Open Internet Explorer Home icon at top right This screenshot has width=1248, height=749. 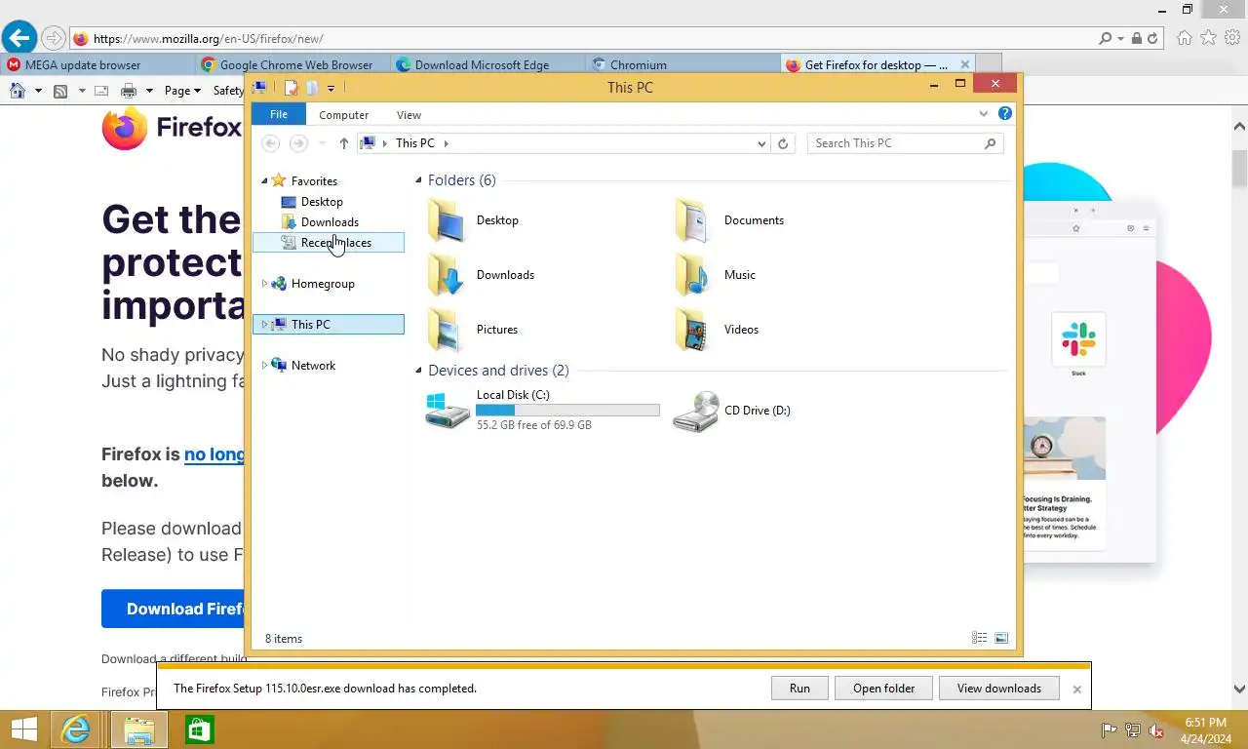(1185, 38)
